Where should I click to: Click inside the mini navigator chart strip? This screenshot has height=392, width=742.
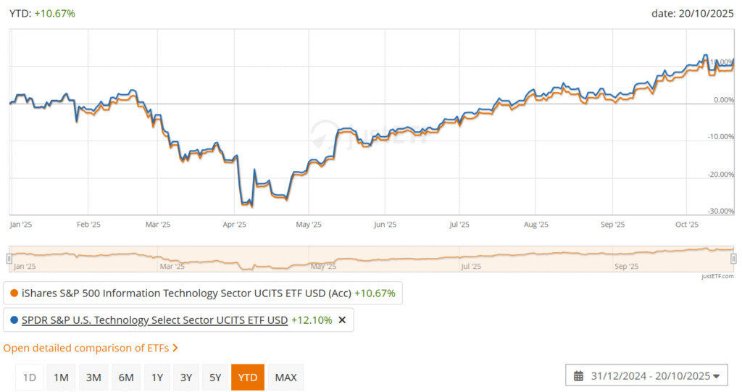tap(362, 259)
